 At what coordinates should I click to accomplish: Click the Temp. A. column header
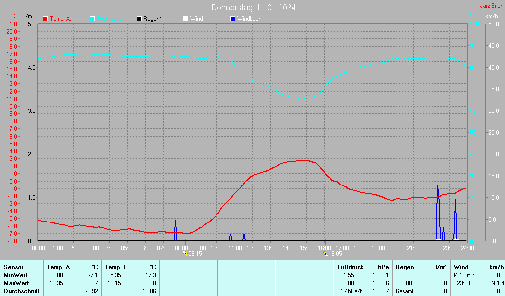(x=59, y=267)
